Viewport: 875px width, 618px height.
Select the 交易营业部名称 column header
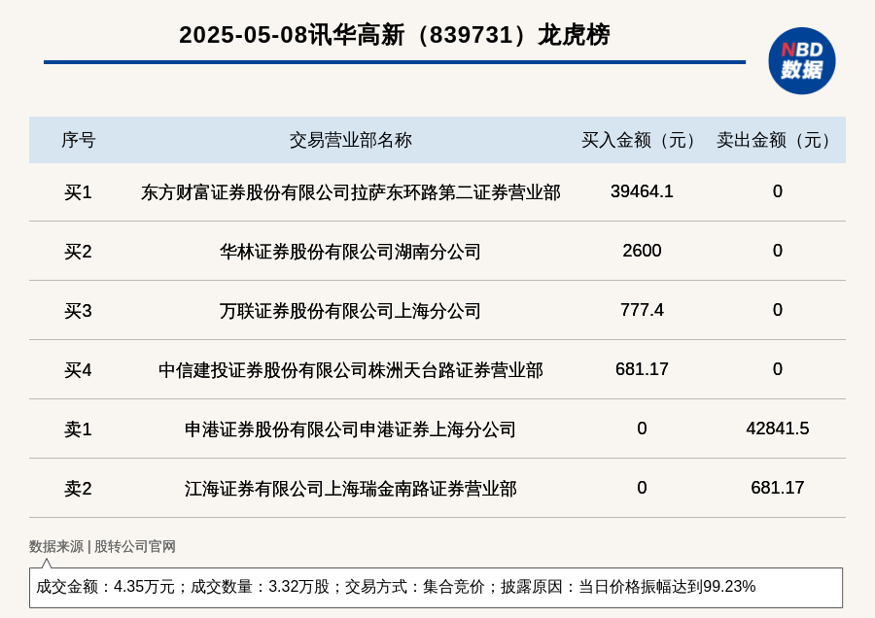[x=350, y=140]
